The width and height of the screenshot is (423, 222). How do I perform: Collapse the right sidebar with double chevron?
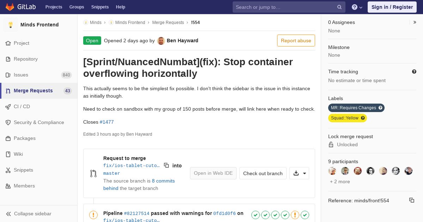[415, 22]
